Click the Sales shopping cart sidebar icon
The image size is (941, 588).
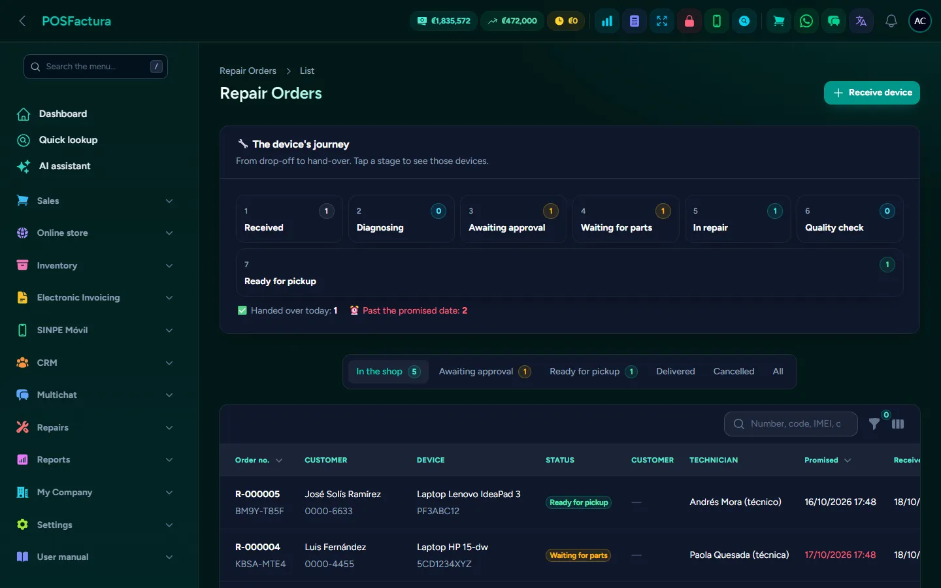pos(22,201)
